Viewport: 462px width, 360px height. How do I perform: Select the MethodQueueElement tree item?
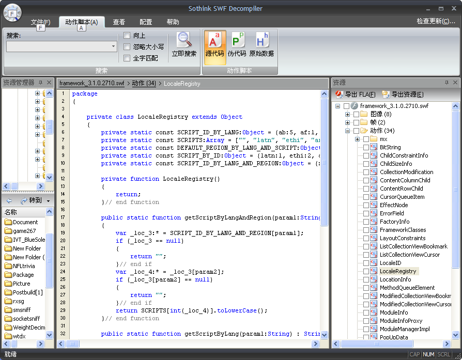tap(407, 288)
